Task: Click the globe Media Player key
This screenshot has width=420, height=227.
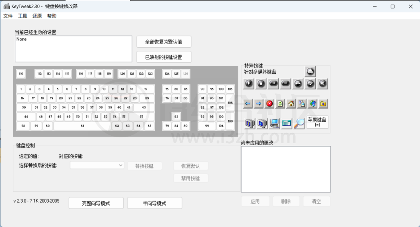Action: pyautogui.click(x=313, y=104)
